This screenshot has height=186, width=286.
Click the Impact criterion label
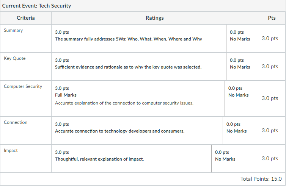11,150
